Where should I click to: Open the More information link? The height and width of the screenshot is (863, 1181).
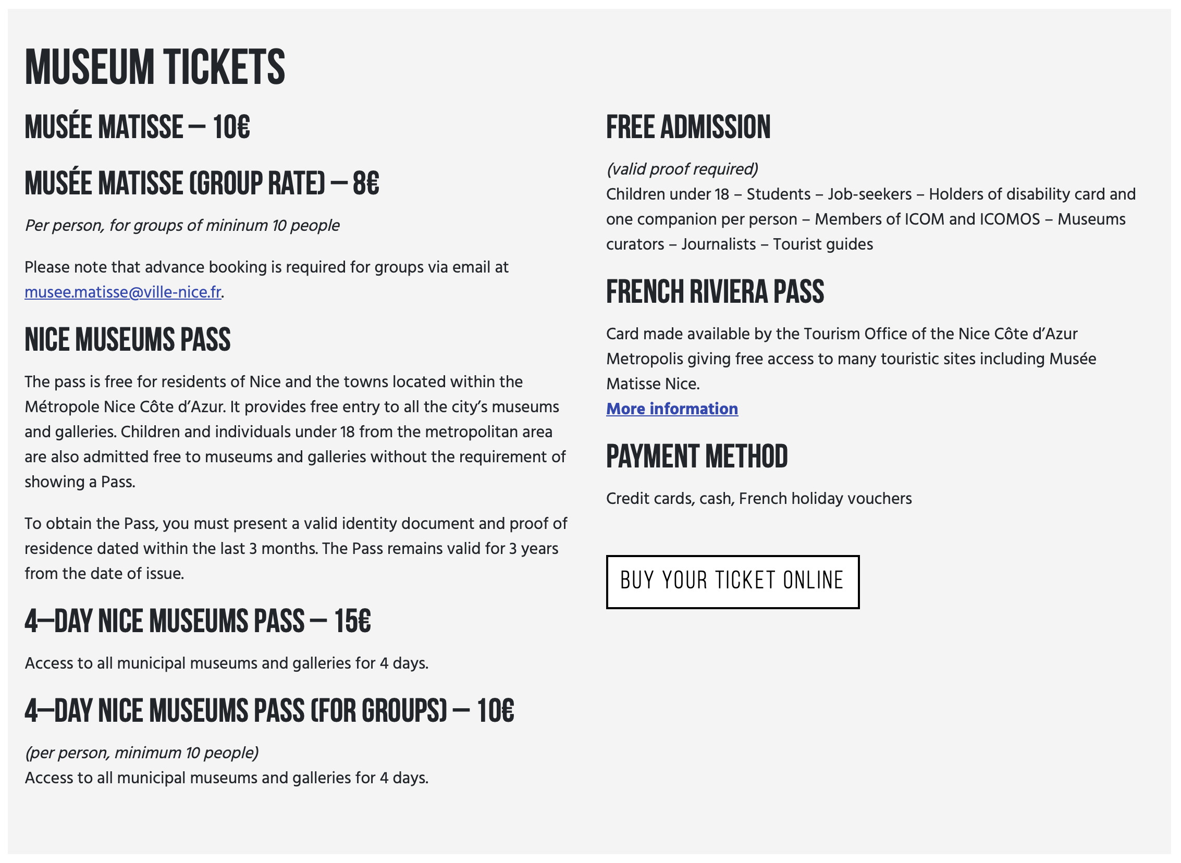click(672, 409)
